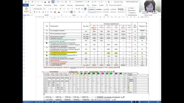The width and height of the screenshot is (184, 103).
Task: Increase the font size
Action: [51, 9]
